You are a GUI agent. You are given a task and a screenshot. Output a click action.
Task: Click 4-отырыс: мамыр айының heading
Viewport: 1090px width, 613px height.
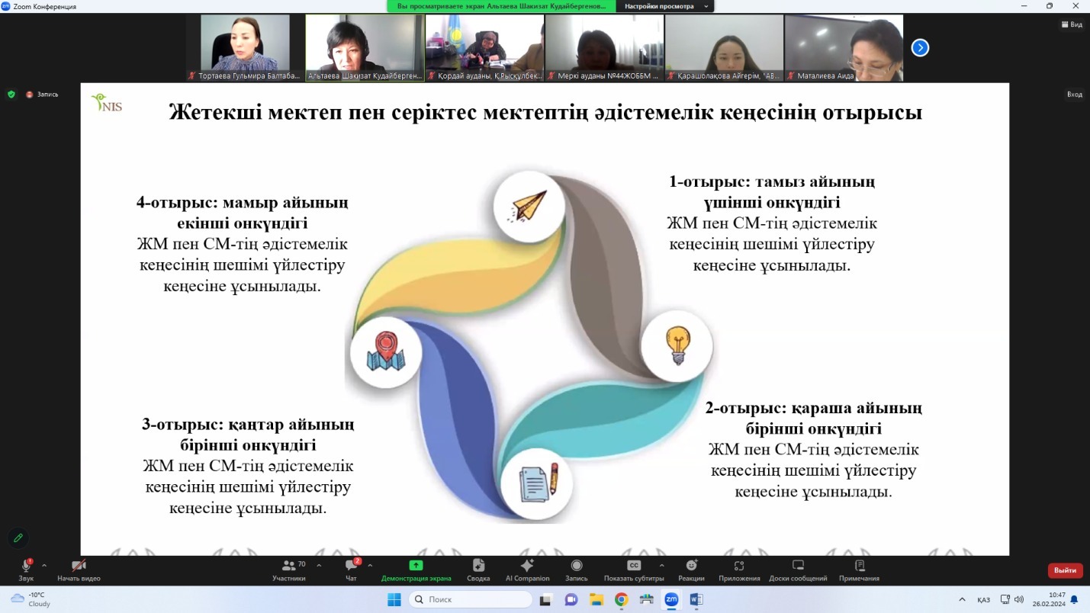pos(243,213)
